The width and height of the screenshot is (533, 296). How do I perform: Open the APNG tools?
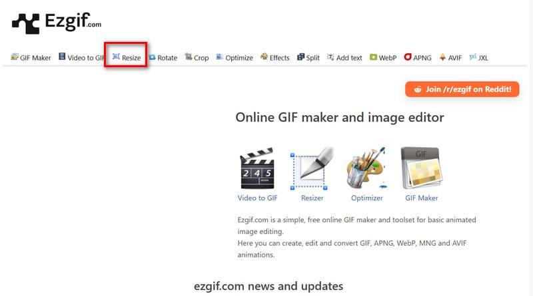tap(418, 58)
